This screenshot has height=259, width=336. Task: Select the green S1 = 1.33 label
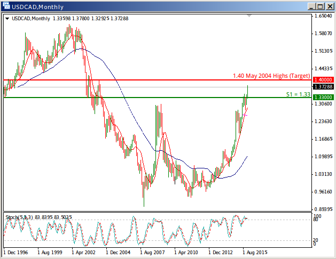click(x=298, y=94)
